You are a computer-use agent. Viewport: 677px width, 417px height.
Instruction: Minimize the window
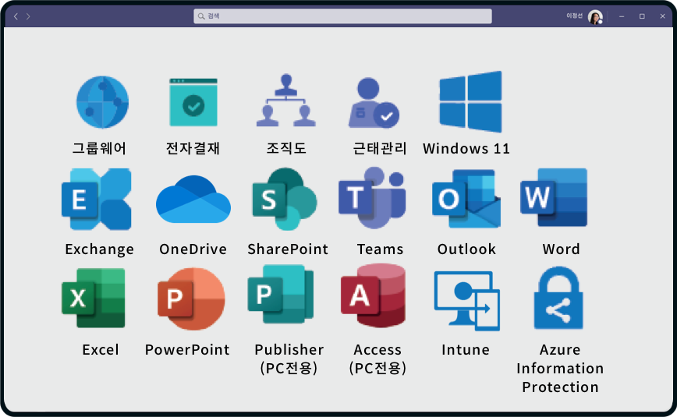[x=622, y=16]
